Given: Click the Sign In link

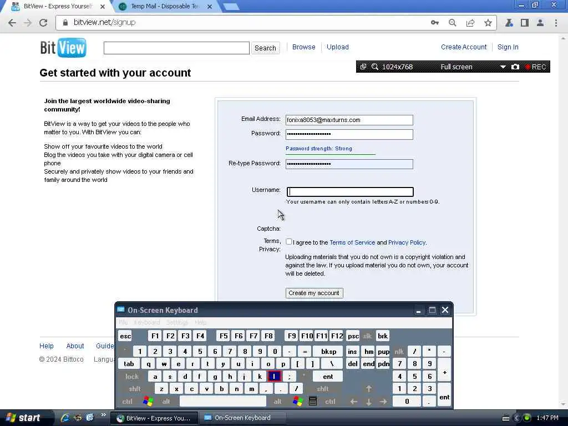Looking at the screenshot, I should [508, 47].
